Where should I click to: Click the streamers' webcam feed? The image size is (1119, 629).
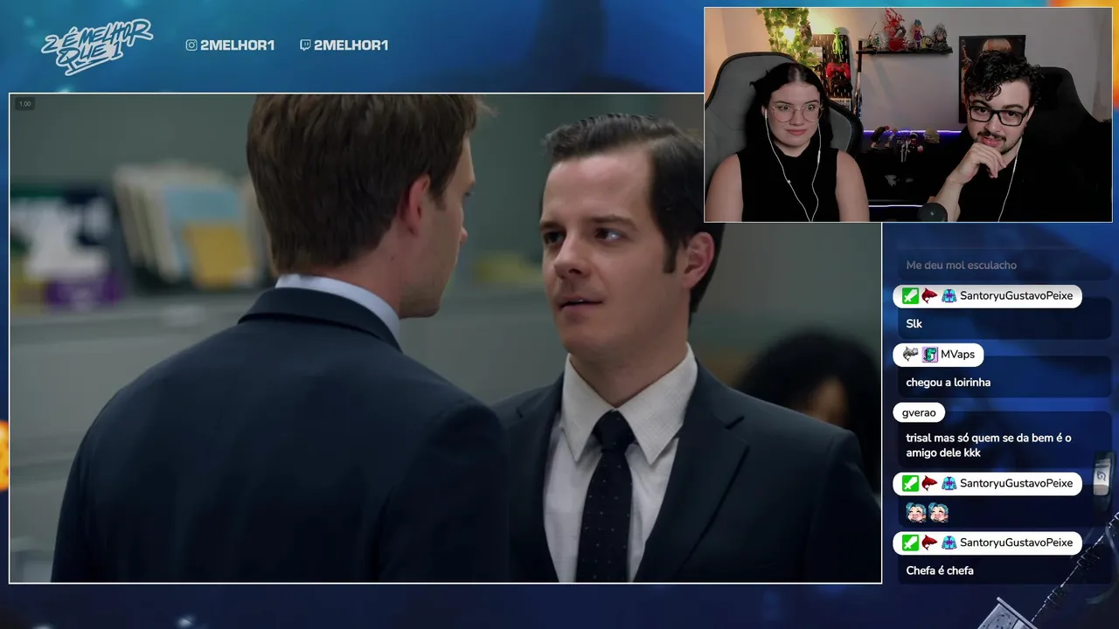click(x=908, y=114)
